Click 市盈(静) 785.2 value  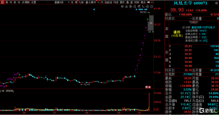(x=188, y=101)
